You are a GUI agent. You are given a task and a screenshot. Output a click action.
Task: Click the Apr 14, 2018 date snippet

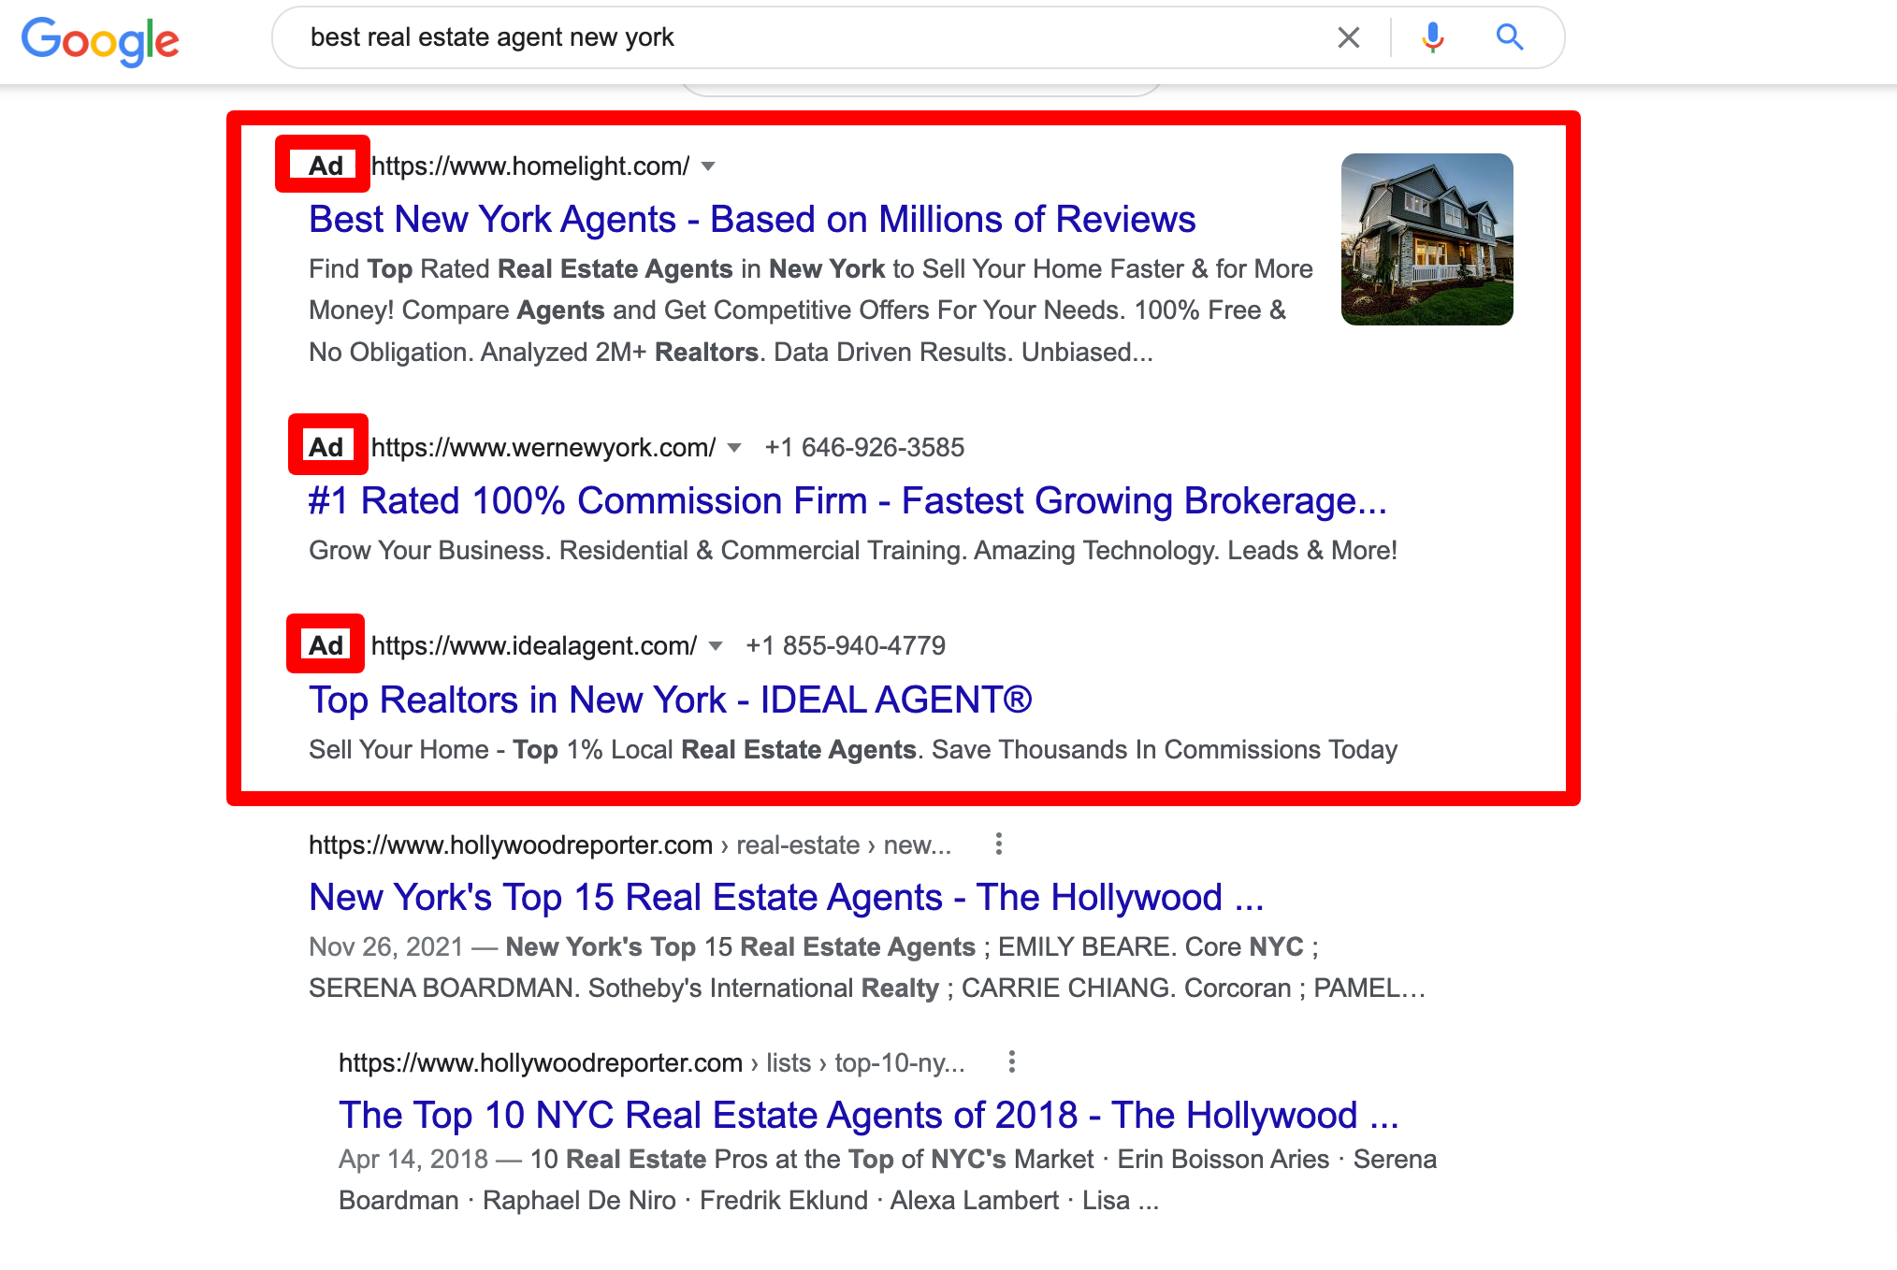pos(413,1160)
